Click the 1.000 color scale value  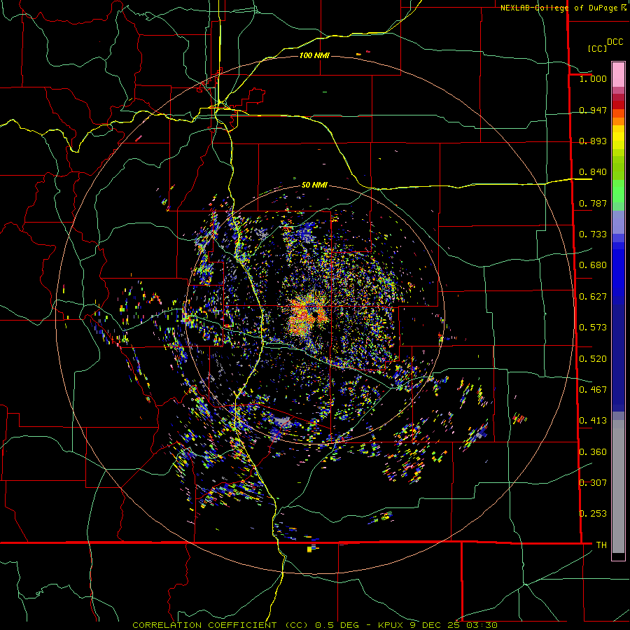(593, 78)
